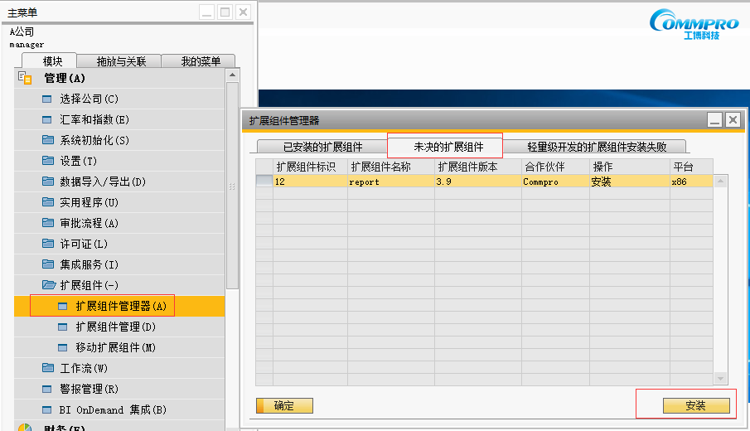Click the icon beside 汇率和指数(E)
This screenshot has width=750, height=431.
coord(47,119)
